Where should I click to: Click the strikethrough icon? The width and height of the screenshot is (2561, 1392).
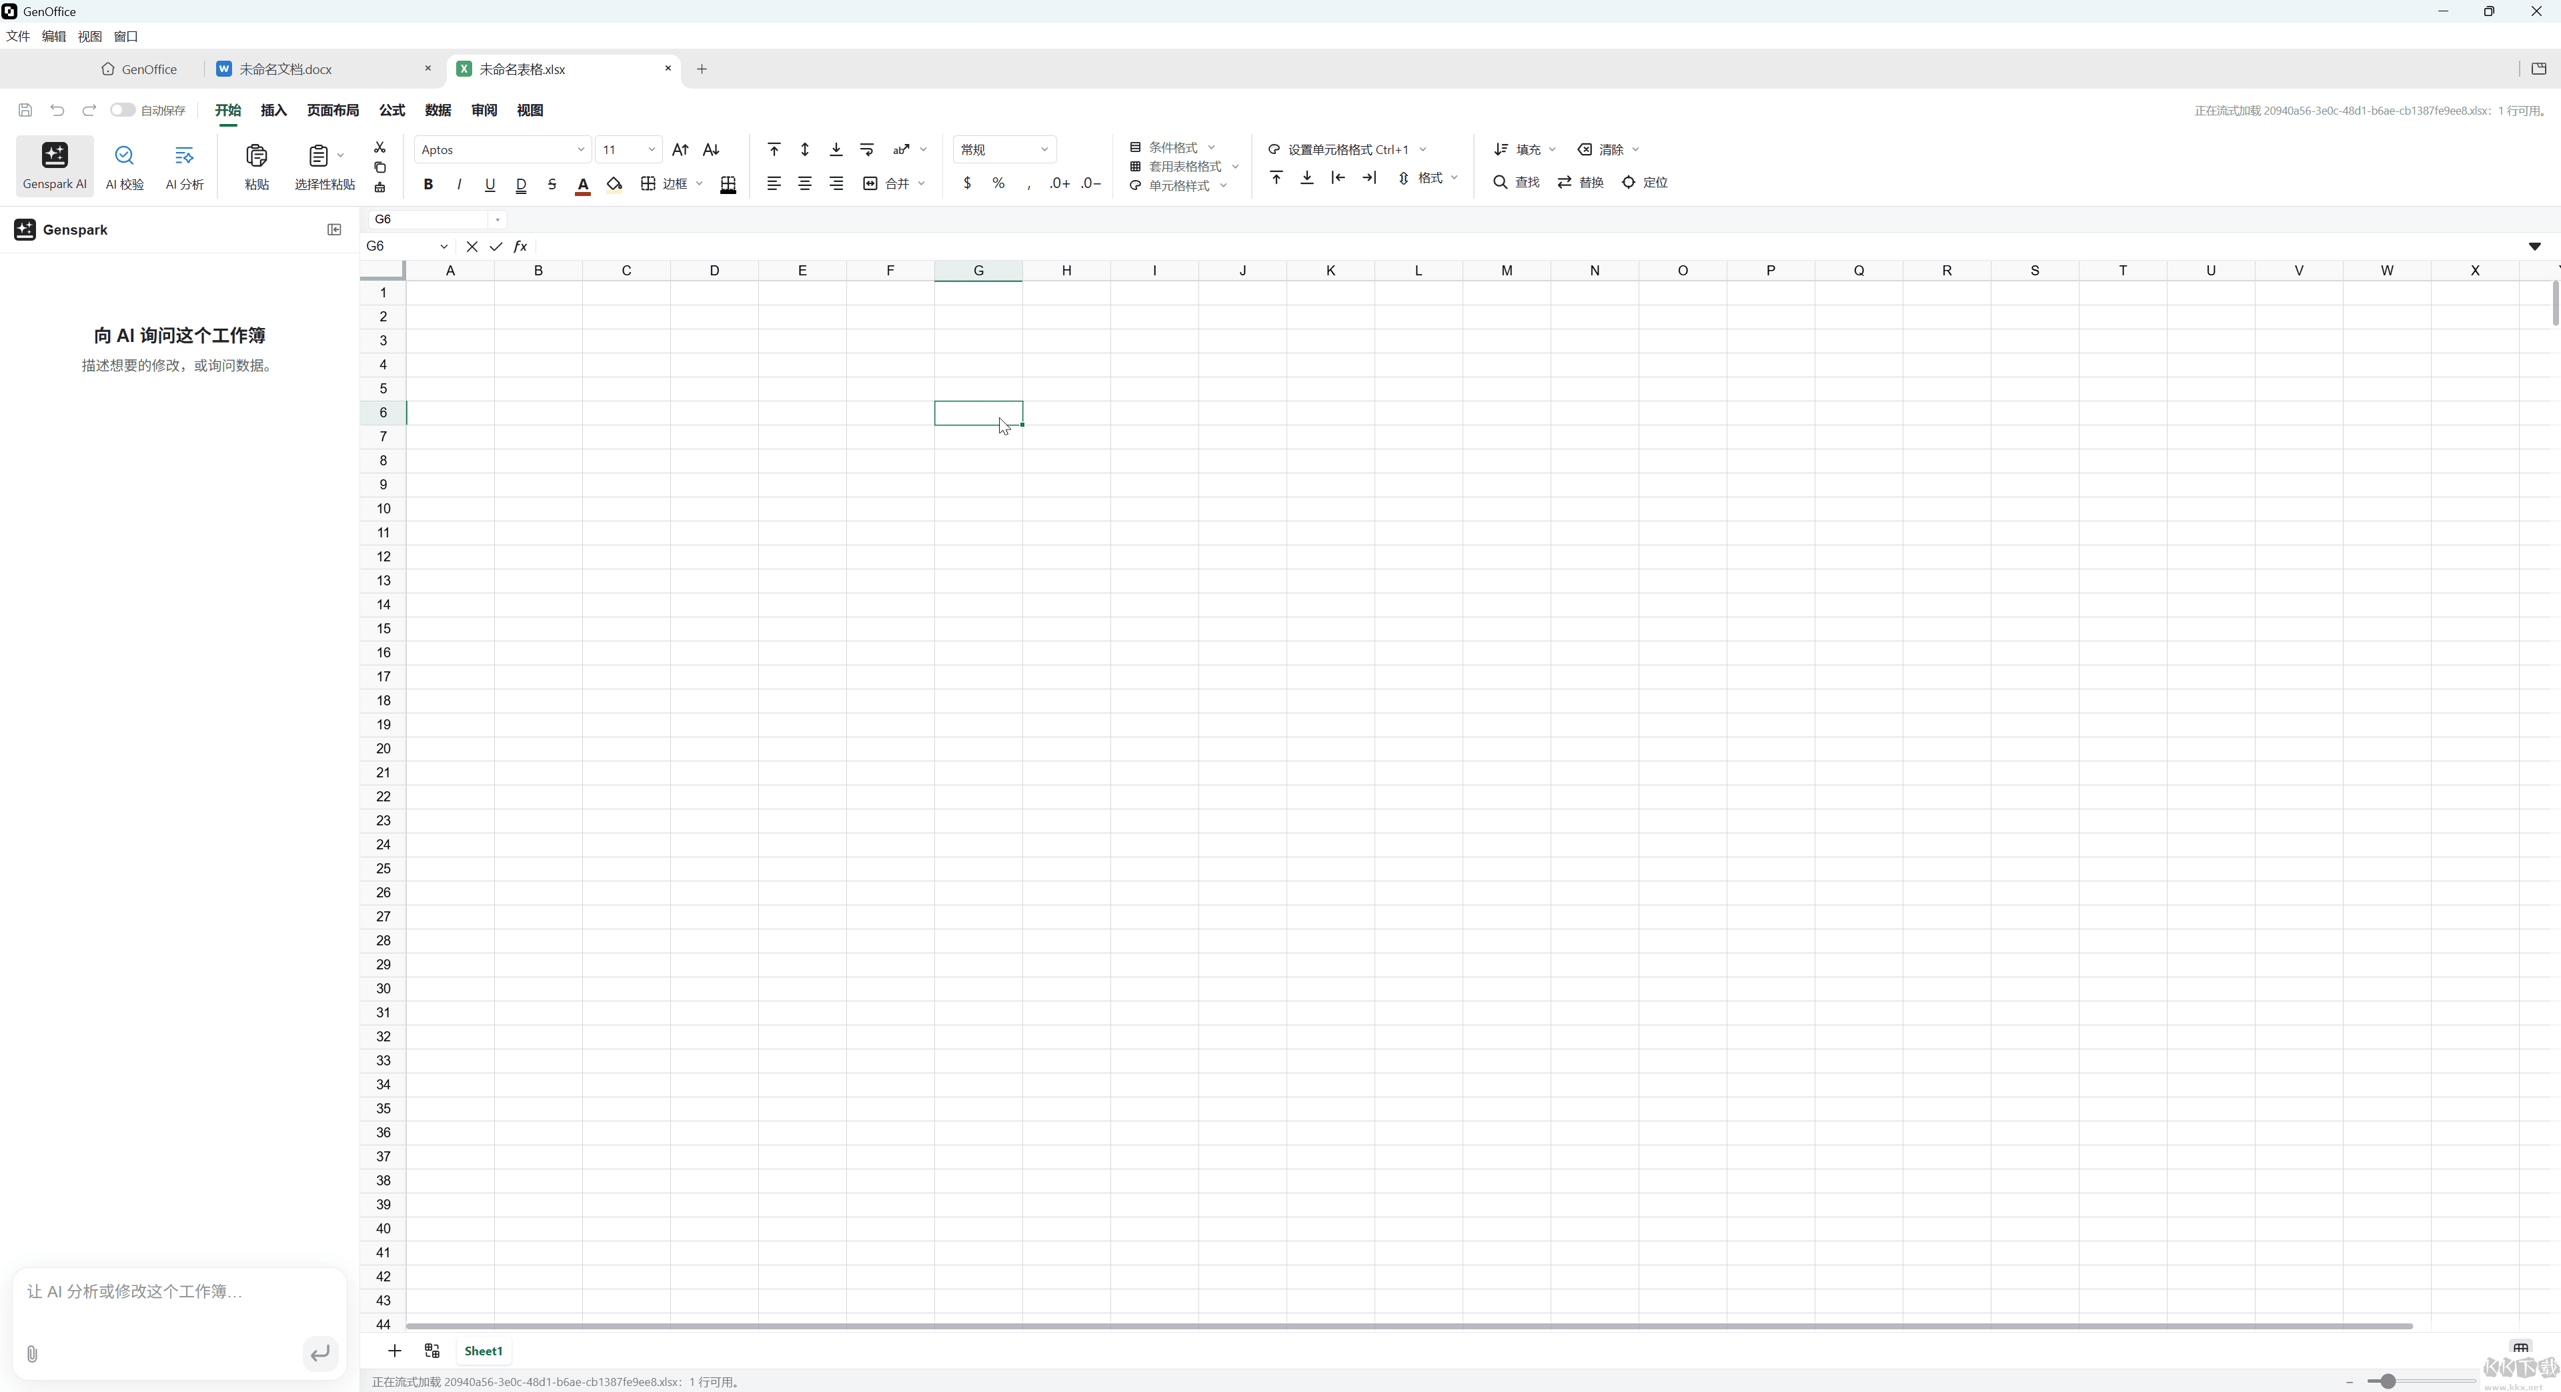(552, 184)
